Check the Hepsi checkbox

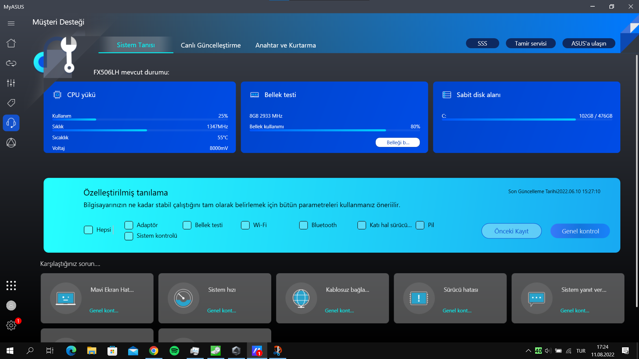(x=88, y=230)
